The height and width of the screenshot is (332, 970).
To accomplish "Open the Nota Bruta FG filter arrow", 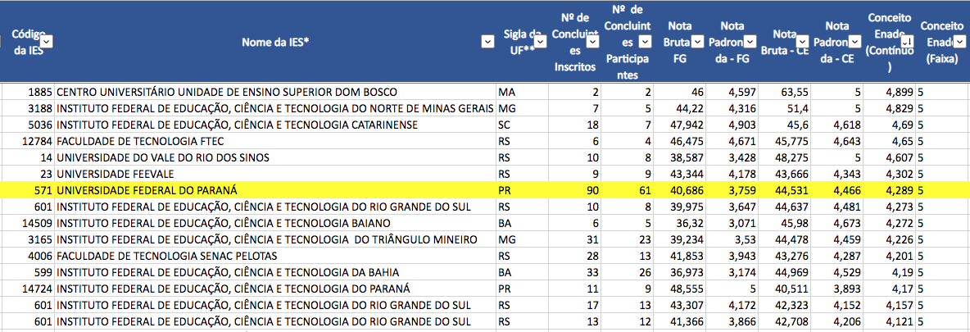I will 697,41.
